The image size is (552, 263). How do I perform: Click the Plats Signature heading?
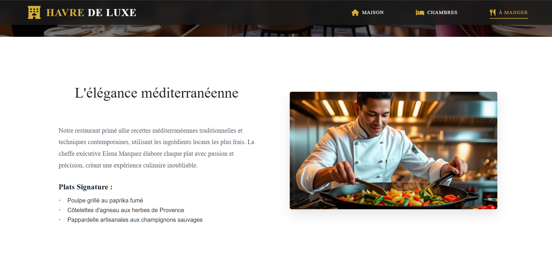coord(85,187)
